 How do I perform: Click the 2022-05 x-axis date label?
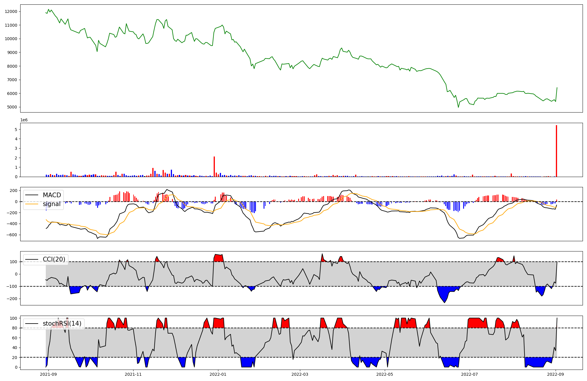coord(385,374)
